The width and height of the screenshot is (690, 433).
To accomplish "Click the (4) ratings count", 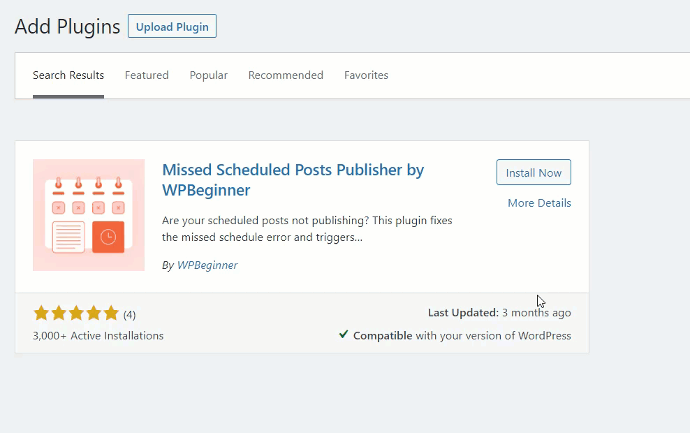I will click(x=129, y=315).
